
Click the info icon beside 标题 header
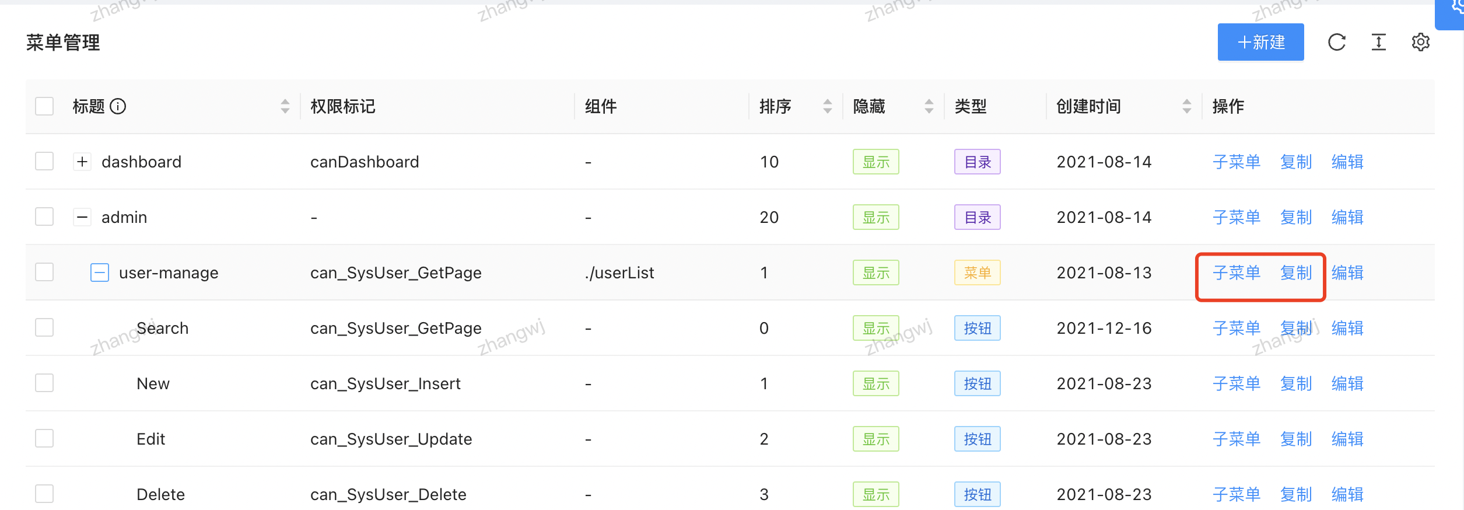(x=118, y=106)
